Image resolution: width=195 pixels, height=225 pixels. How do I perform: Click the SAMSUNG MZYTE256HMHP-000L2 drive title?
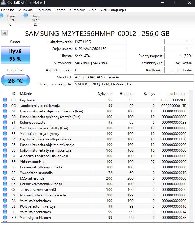coord(97,34)
